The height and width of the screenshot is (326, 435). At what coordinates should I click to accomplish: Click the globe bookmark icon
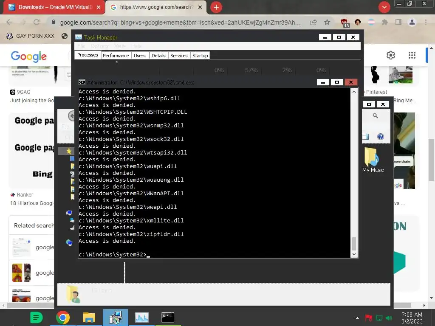point(65,36)
